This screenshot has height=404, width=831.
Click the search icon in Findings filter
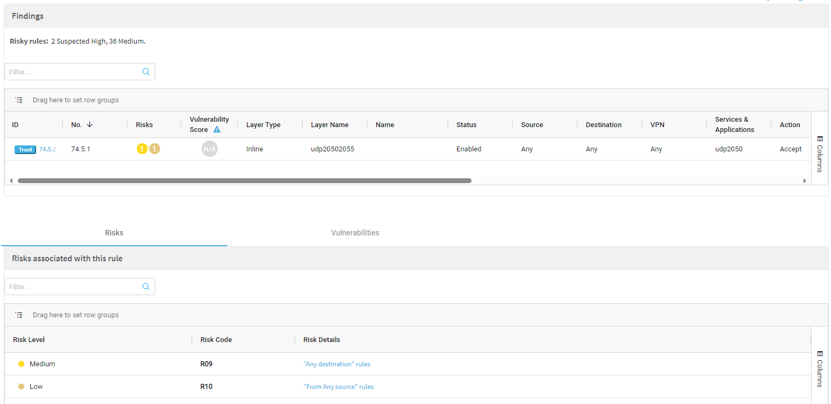point(146,72)
